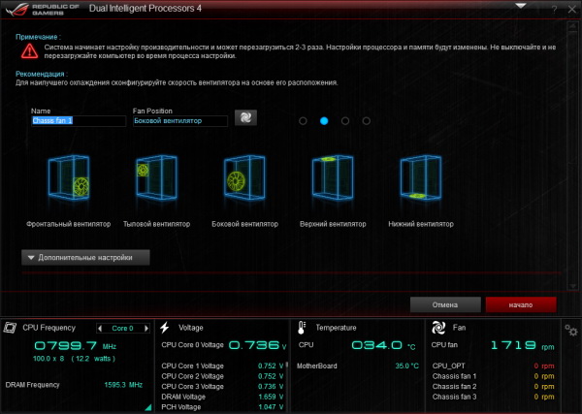Click scrollbar down arrow in main panel
This screenshot has height=414, width=582.
pyautogui.click(x=572, y=286)
